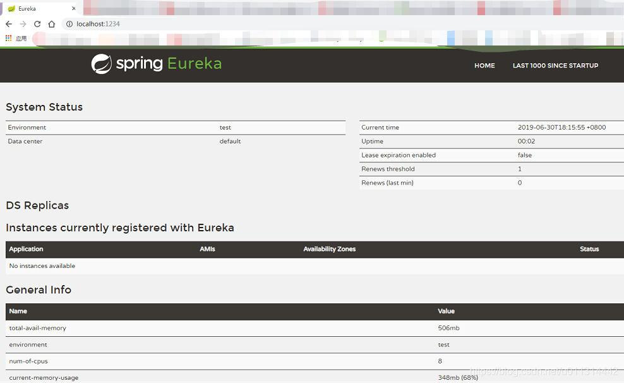This screenshot has height=383, width=624.
Task: Select the 348mb (68%) value
Action: (x=458, y=377)
